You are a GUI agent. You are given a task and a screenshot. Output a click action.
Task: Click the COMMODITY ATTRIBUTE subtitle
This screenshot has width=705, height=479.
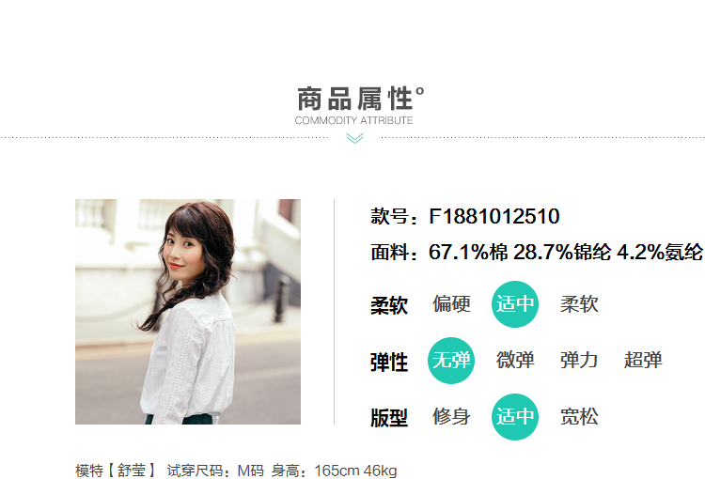click(353, 120)
